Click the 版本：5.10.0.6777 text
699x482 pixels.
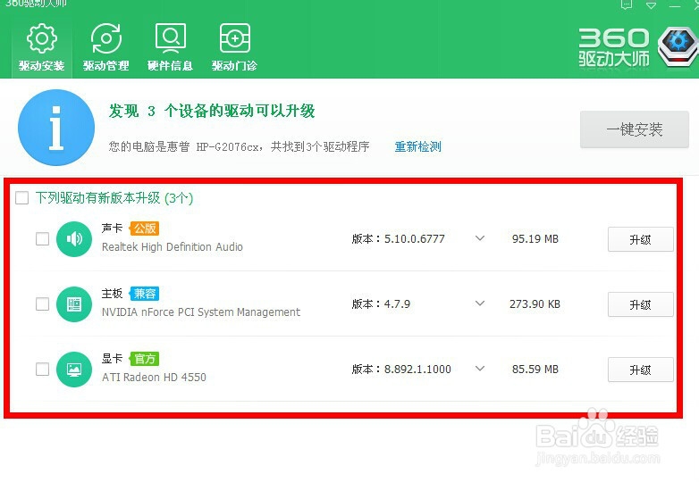click(x=398, y=239)
